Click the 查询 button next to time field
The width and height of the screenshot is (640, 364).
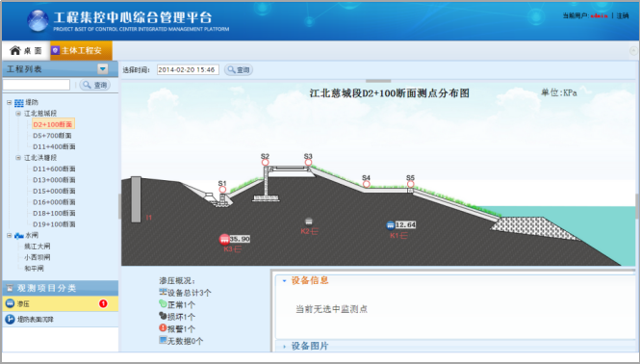239,70
